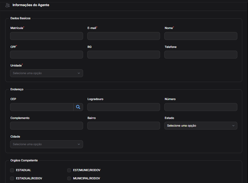The width and height of the screenshot is (248, 183).
Task: Click the Número input field
Action: coord(201,107)
